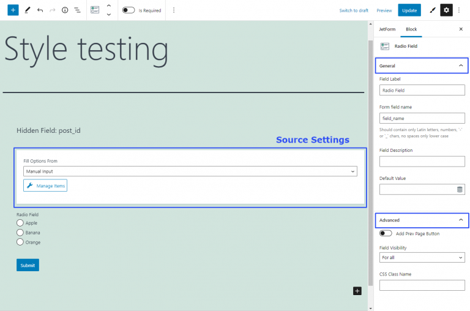Click the black add block button
Screen dimensions: 470x311
pos(357,291)
